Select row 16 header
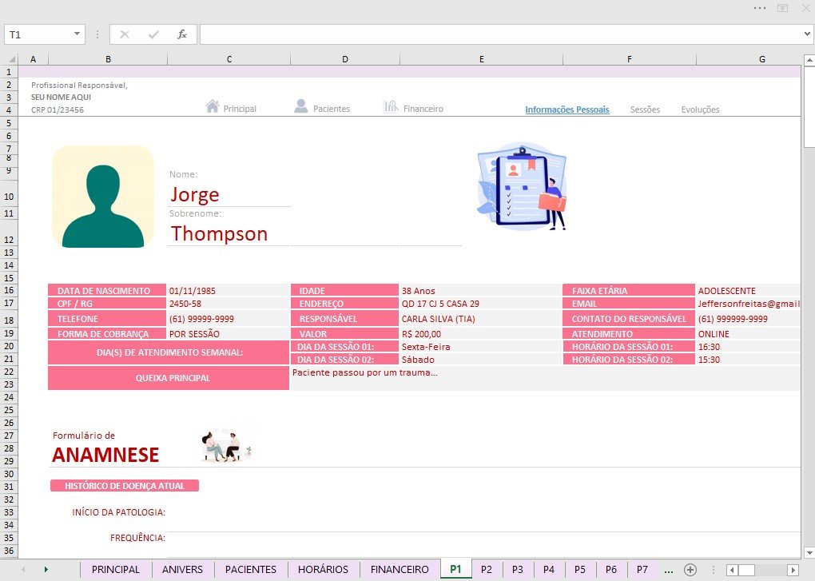 (x=9, y=291)
